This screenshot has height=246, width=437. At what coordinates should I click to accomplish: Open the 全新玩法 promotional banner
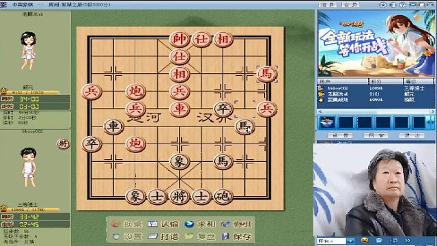[x=376, y=44]
